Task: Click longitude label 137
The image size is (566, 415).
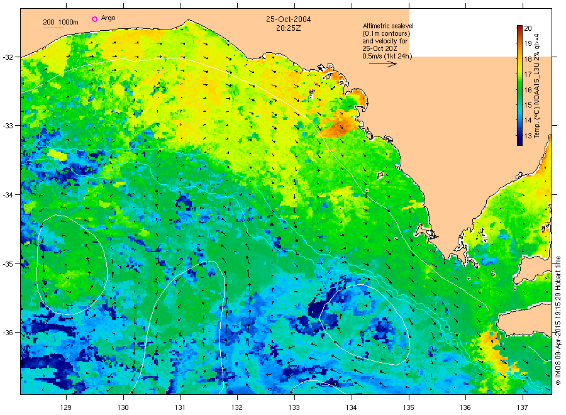Action: click(x=523, y=408)
